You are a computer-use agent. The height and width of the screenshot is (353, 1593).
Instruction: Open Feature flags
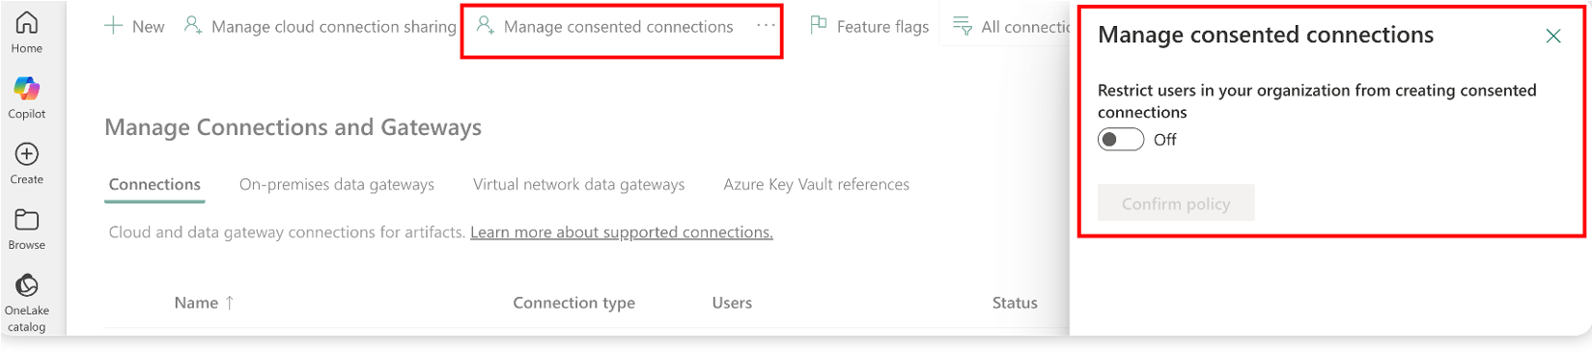click(869, 27)
